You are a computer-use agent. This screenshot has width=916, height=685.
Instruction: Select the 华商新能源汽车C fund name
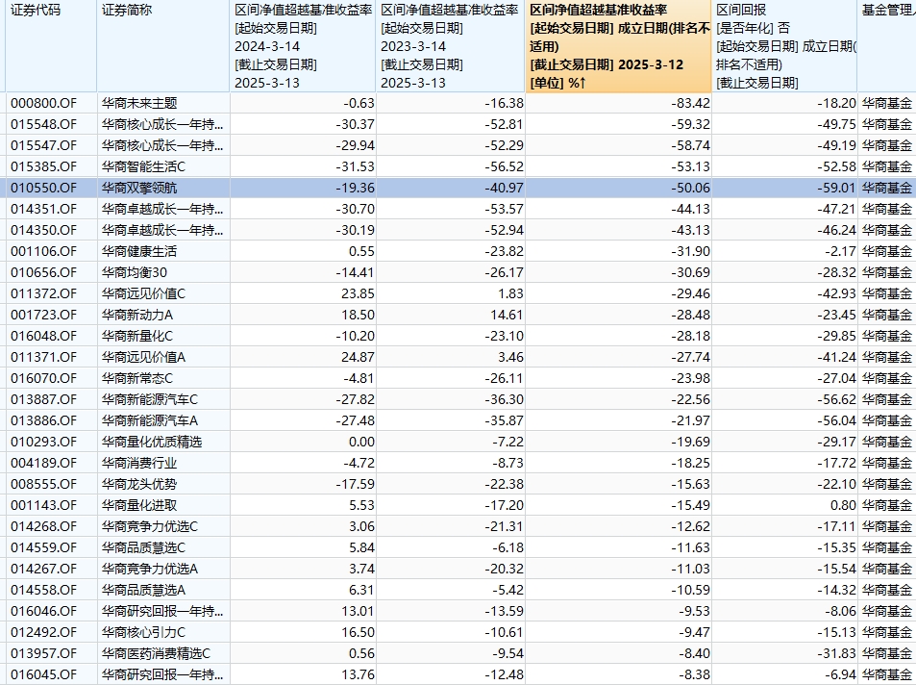pos(149,399)
